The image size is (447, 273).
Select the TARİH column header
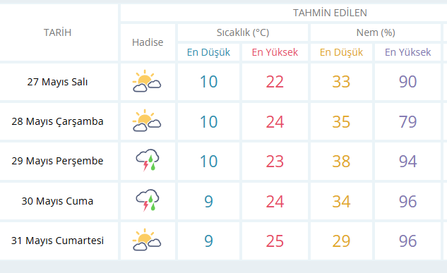tap(57, 32)
